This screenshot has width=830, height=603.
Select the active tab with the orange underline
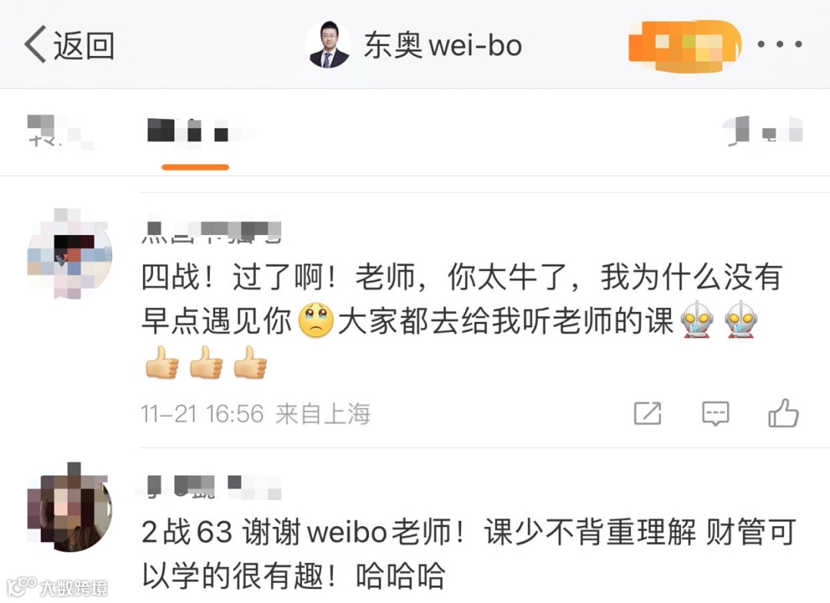195,131
